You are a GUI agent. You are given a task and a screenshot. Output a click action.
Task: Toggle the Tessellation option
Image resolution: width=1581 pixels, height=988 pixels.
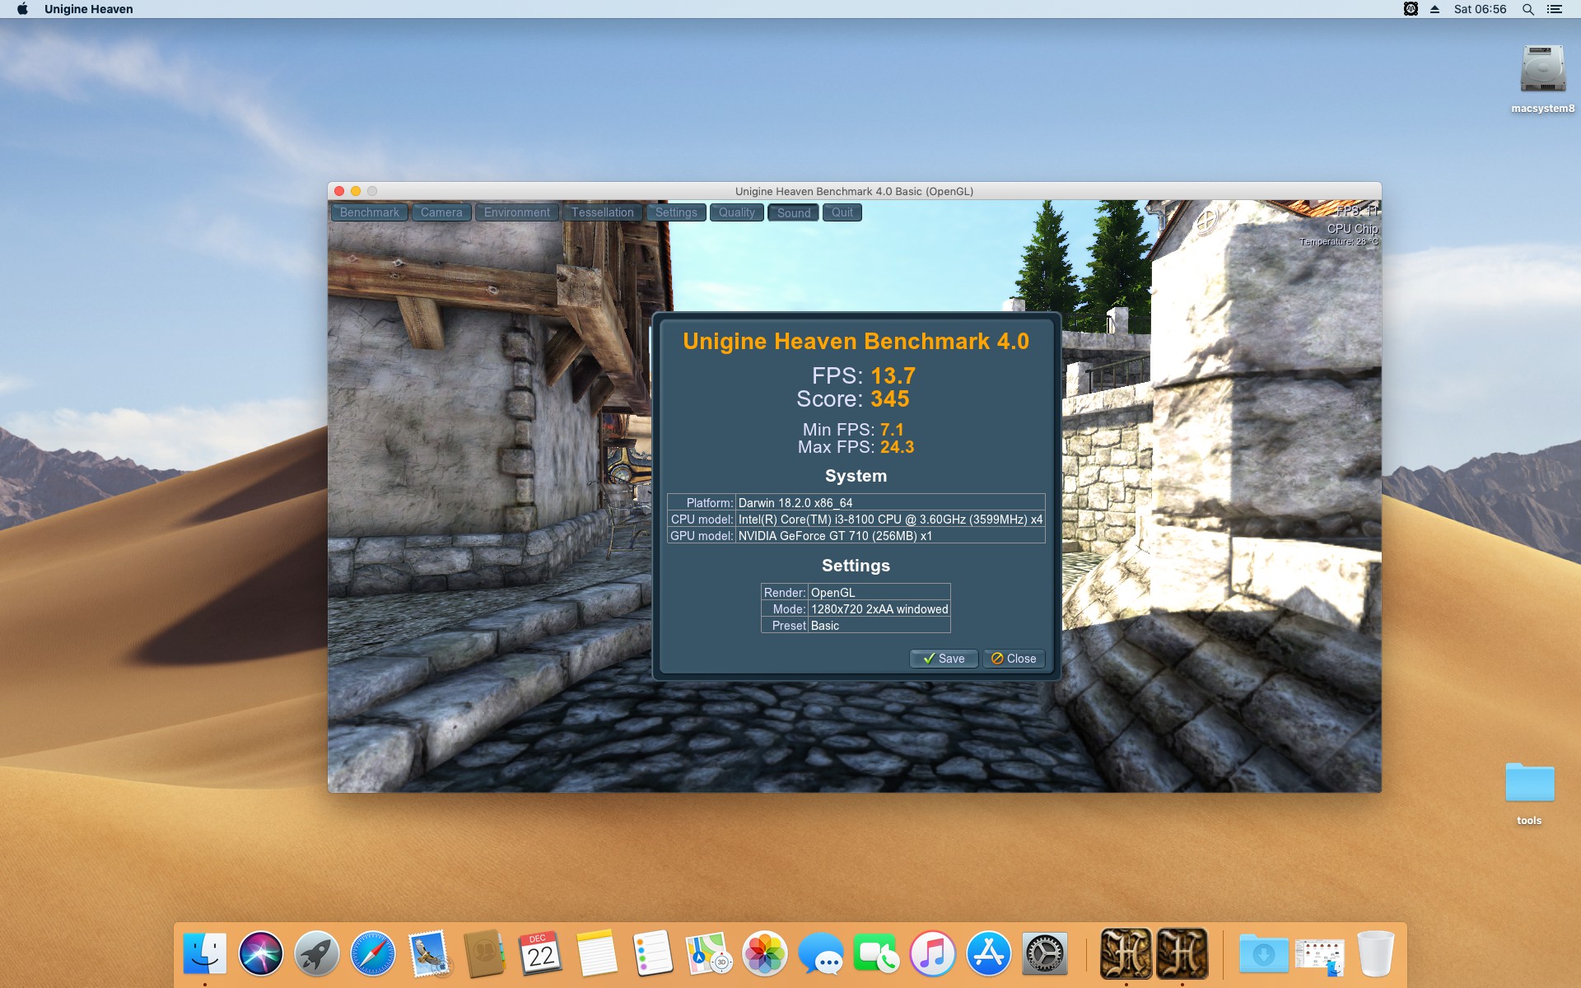coord(602,212)
